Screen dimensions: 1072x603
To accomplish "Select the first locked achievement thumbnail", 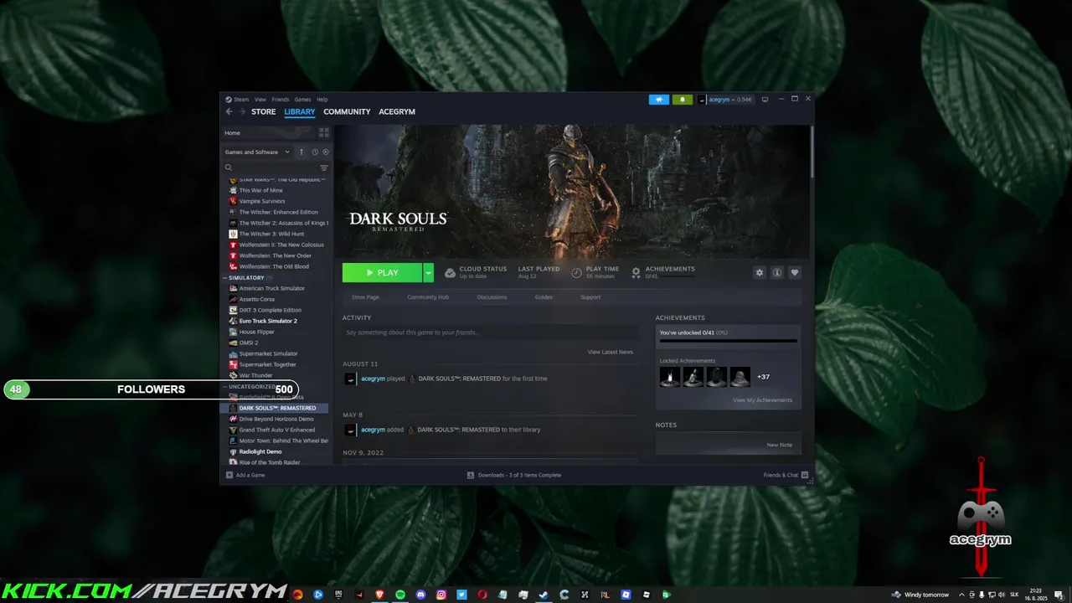I will point(670,377).
